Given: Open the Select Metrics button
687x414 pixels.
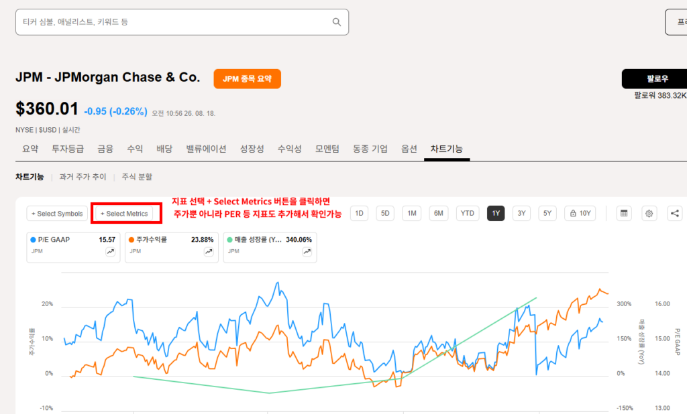Looking at the screenshot, I should click(x=124, y=214).
